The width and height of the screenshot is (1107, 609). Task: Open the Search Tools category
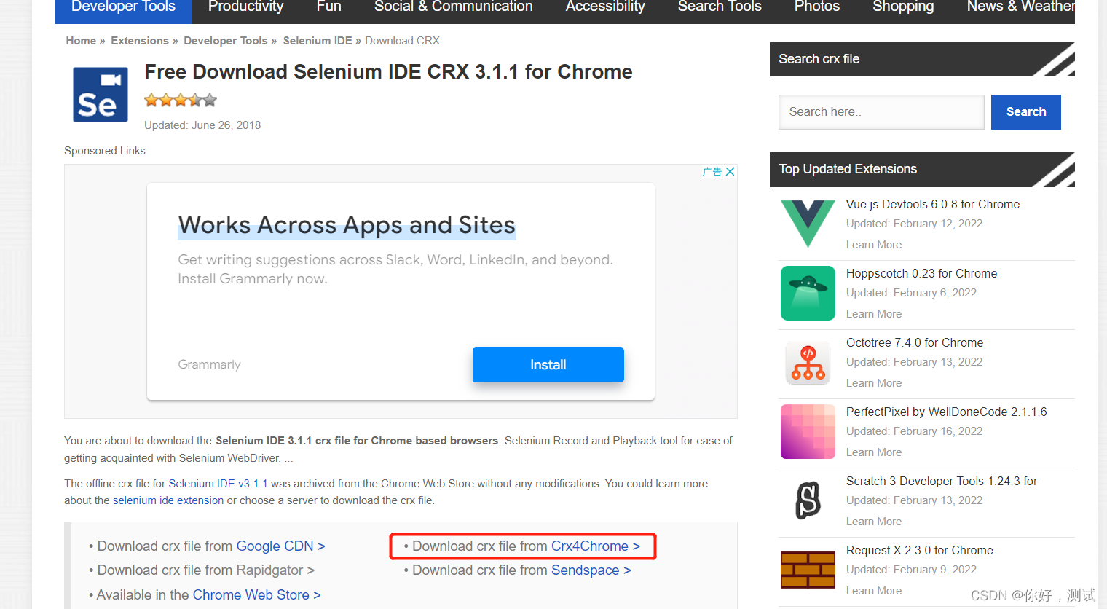coord(720,7)
